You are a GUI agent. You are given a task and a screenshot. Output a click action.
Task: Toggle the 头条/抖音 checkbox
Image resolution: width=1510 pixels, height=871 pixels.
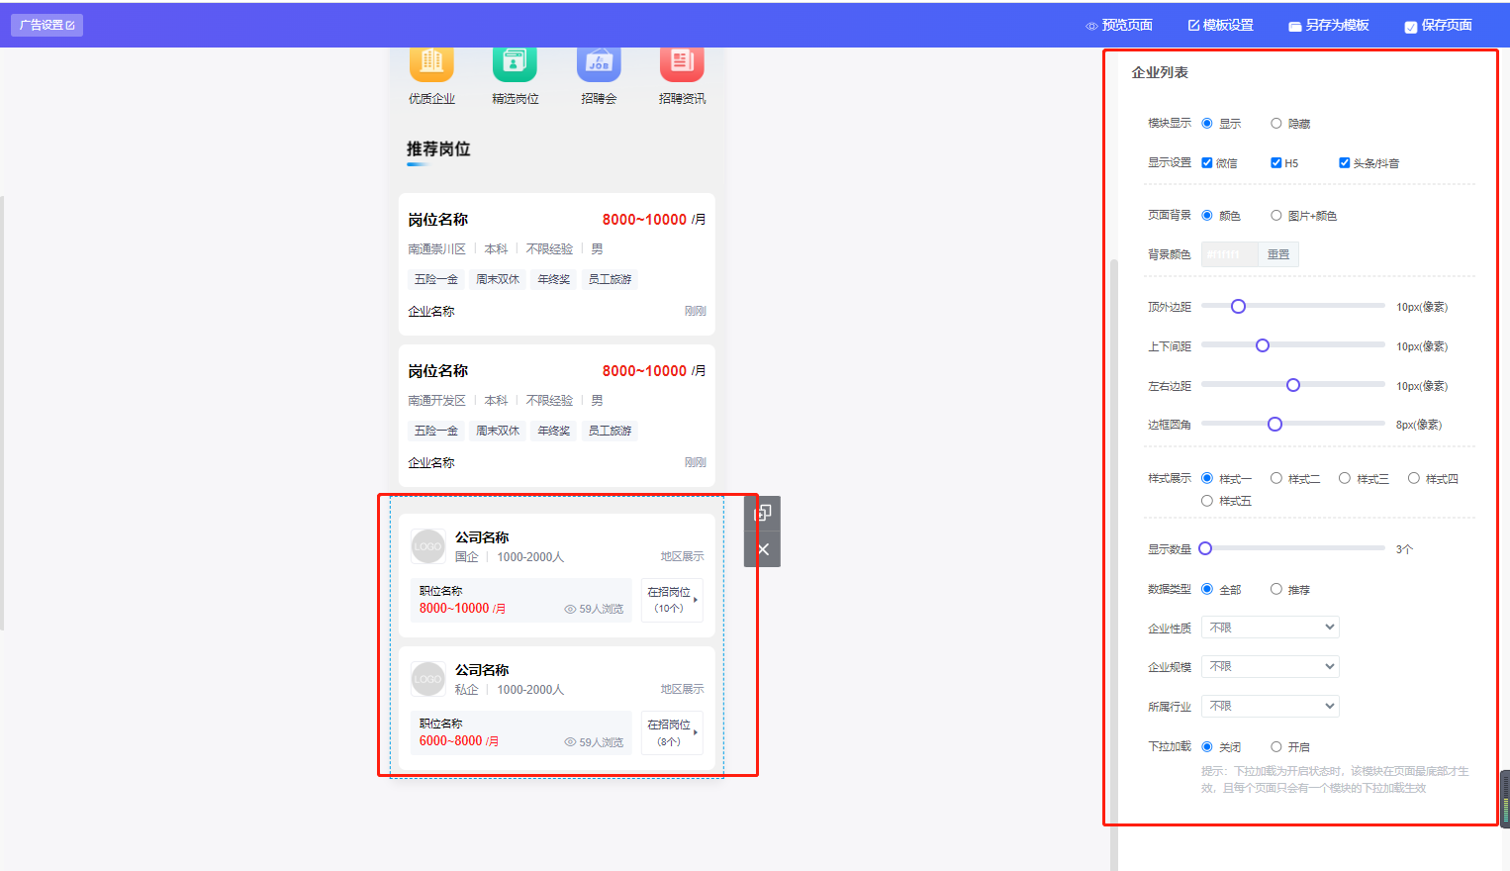click(1344, 163)
